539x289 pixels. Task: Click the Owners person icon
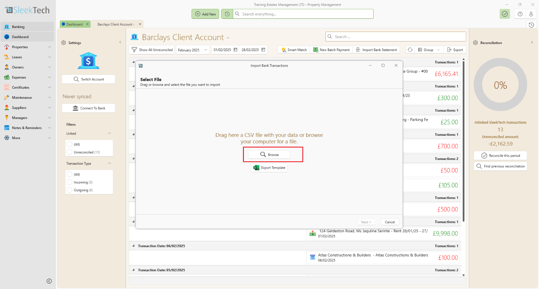point(7,67)
